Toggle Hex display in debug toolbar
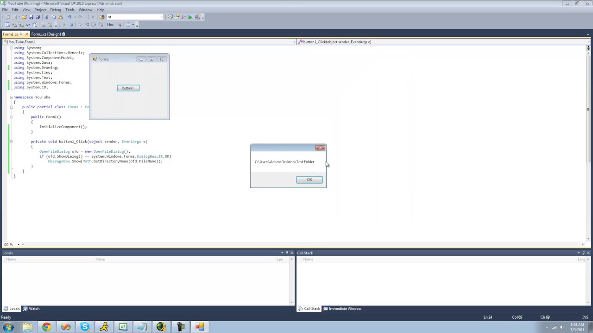This screenshot has height=333, width=593. tap(110, 25)
